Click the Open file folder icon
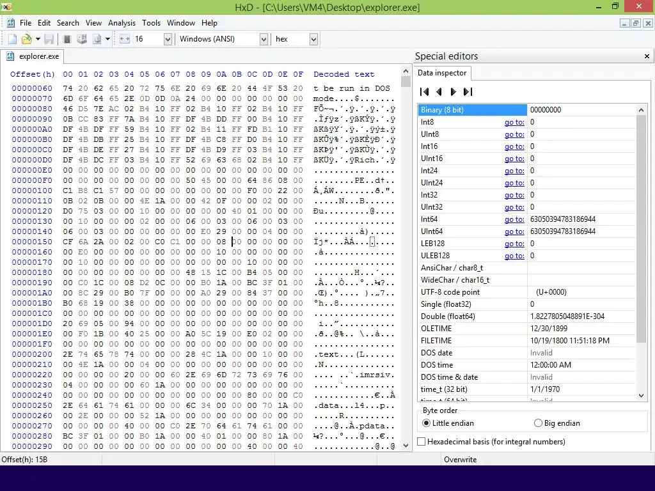This screenshot has height=491, width=655. pyautogui.click(x=26, y=39)
